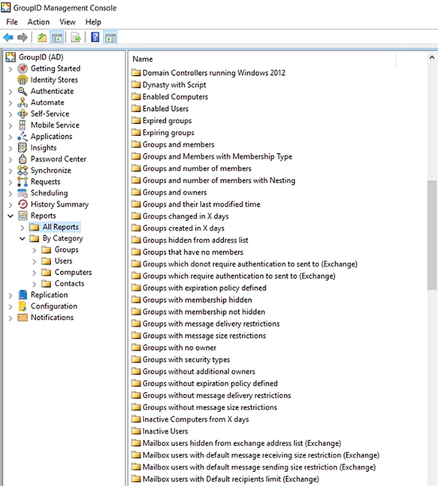The height and width of the screenshot is (486, 438).
Task: Click the Notifications envelope icon
Action: (22, 317)
